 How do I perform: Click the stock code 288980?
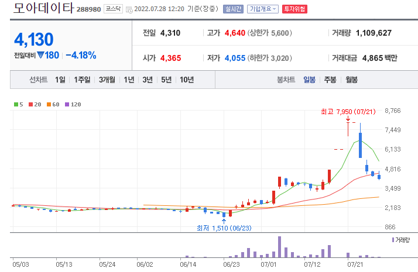88,9
